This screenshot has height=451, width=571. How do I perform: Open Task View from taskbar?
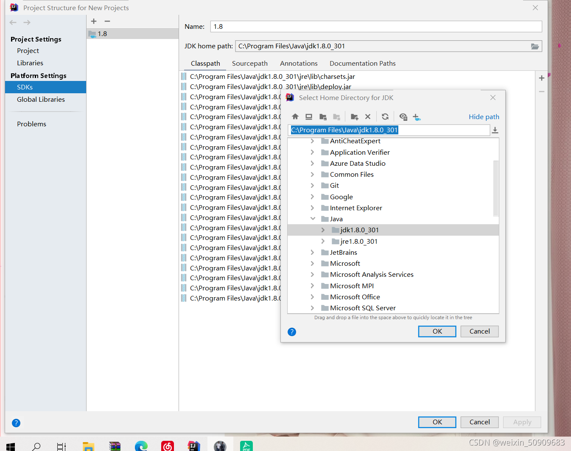point(62,446)
